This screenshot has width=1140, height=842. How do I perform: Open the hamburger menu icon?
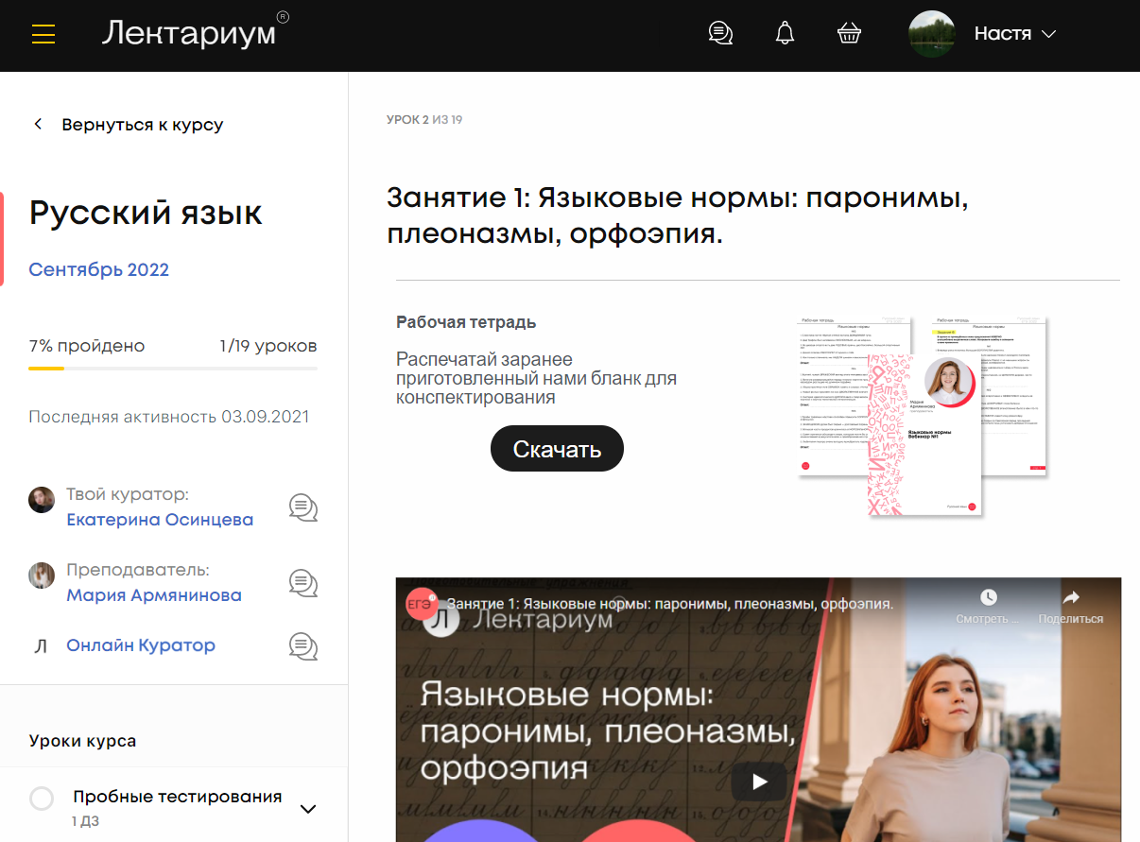coord(43,35)
